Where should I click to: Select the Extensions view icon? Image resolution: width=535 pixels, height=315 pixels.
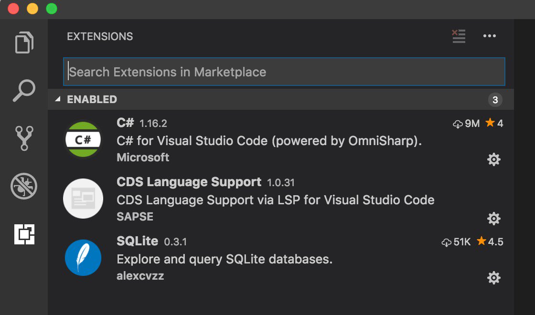pos(24,234)
